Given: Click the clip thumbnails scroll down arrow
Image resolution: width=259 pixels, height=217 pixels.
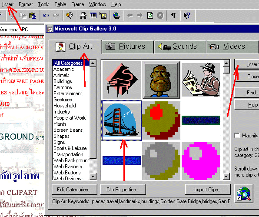Looking at the screenshot, I should [x=226, y=177].
